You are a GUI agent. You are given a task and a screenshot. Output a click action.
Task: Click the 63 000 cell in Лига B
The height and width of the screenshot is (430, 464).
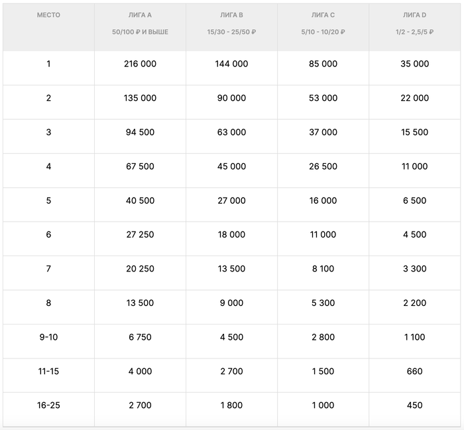231,132
